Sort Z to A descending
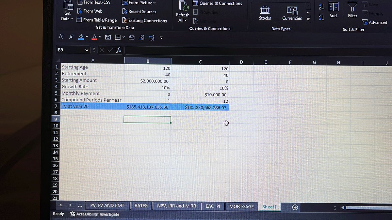This screenshot has height=220, width=392. pos(321,18)
